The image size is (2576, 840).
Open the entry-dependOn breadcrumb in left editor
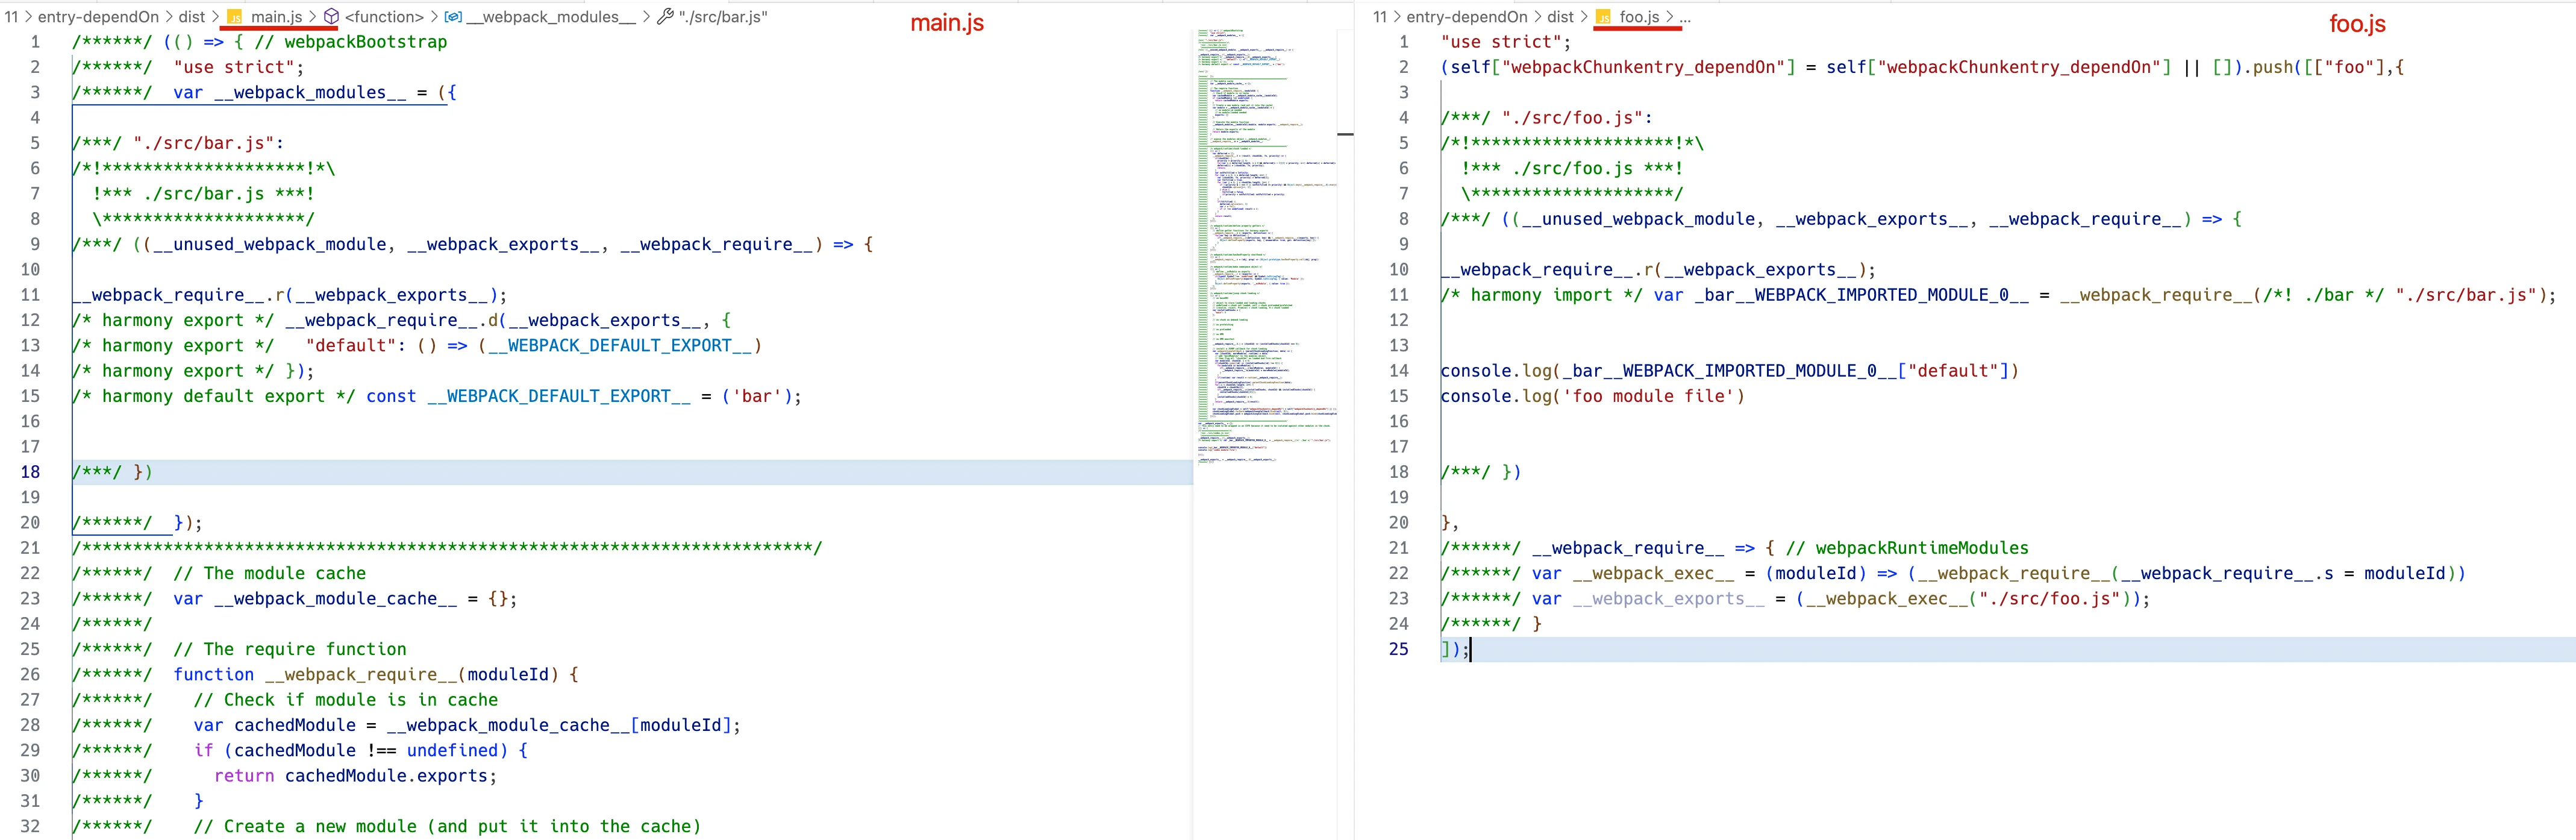point(98,17)
